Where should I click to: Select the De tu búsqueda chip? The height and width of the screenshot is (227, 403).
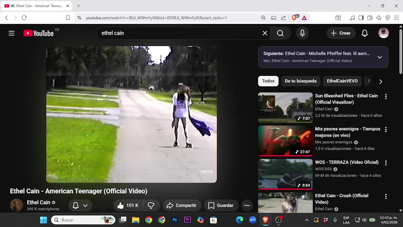coord(301,81)
